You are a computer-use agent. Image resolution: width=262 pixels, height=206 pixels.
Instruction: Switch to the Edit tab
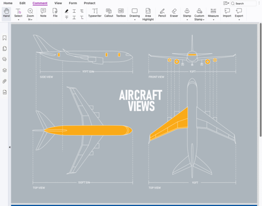tap(23, 3)
